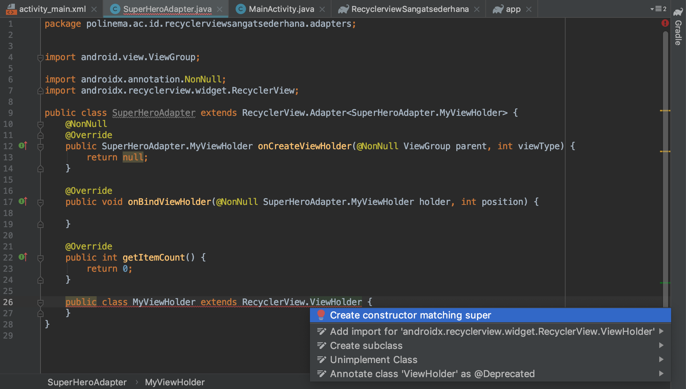
Task: Collapse the fold at @NonNull line 10
Action: point(40,124)
